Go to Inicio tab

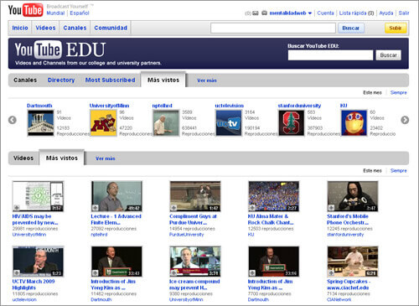pyautogui.click(x=20, y=28)
